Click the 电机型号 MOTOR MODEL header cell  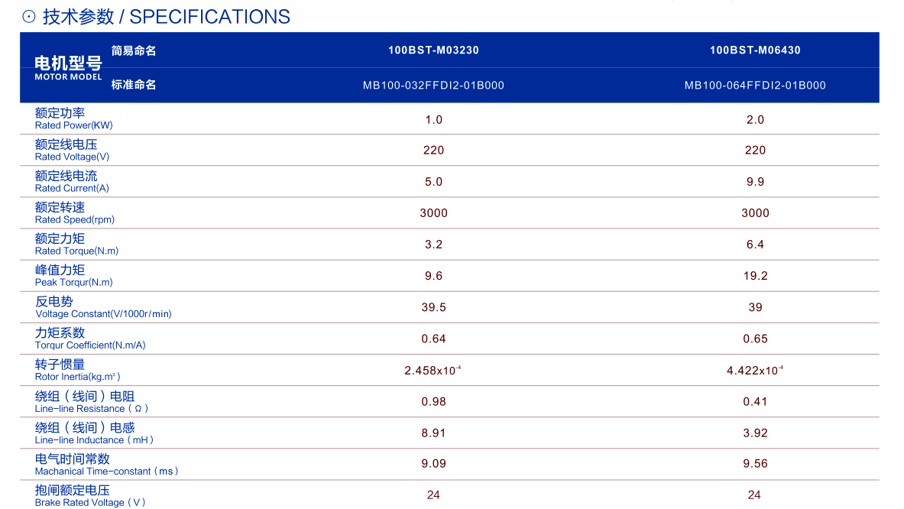(68, 67)
